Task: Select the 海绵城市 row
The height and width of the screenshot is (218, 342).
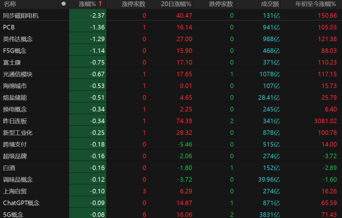Action: 171,86
